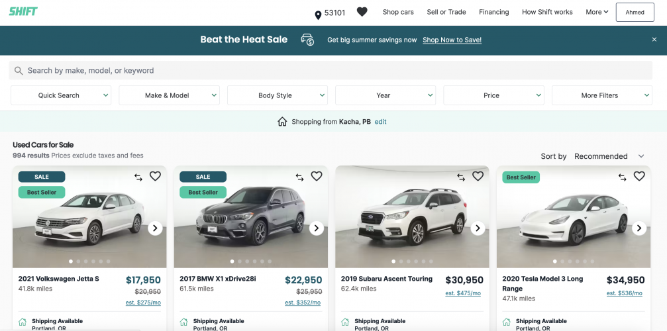
Task: Click the Best Seller badge on Tesla card
Action: [521, 177]
